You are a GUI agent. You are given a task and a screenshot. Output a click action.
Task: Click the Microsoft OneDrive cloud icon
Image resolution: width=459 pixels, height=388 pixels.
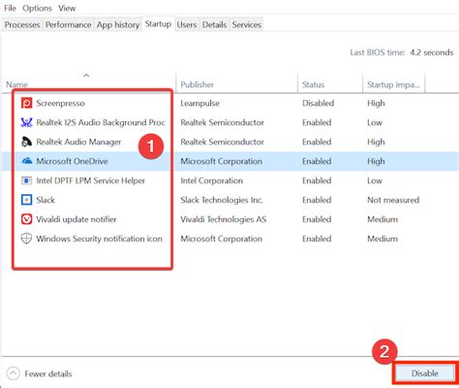26,161
